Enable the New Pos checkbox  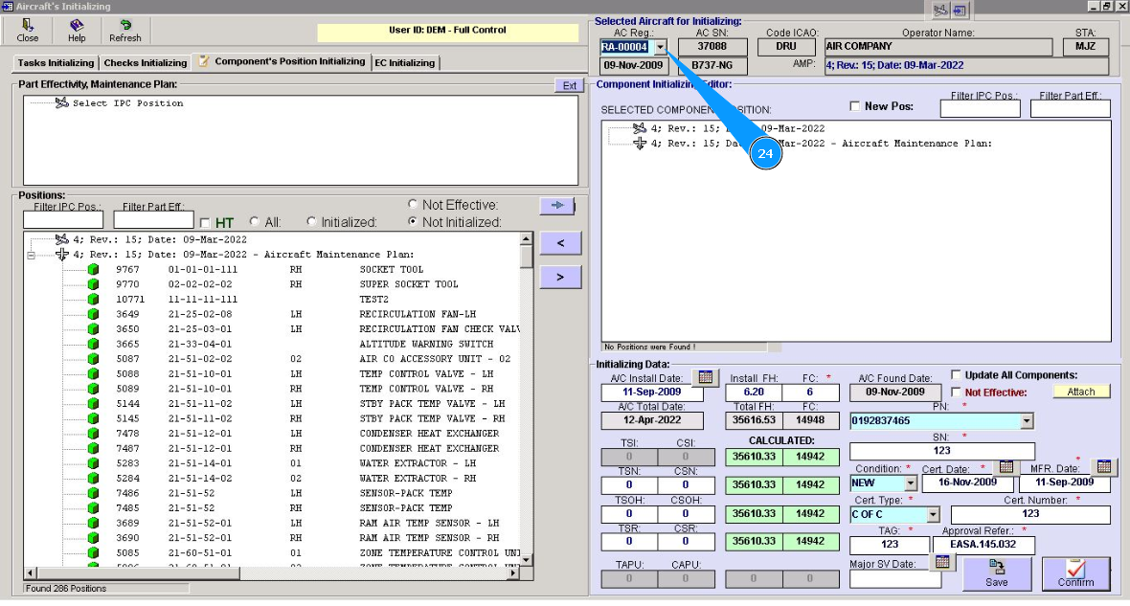click(855, 106)
